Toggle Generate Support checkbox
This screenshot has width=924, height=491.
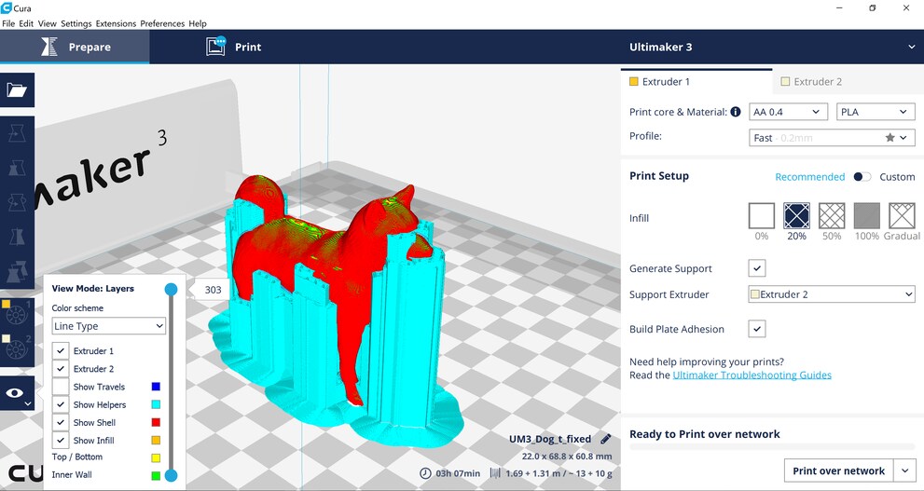pyautogui.click(x=757, y=268)
